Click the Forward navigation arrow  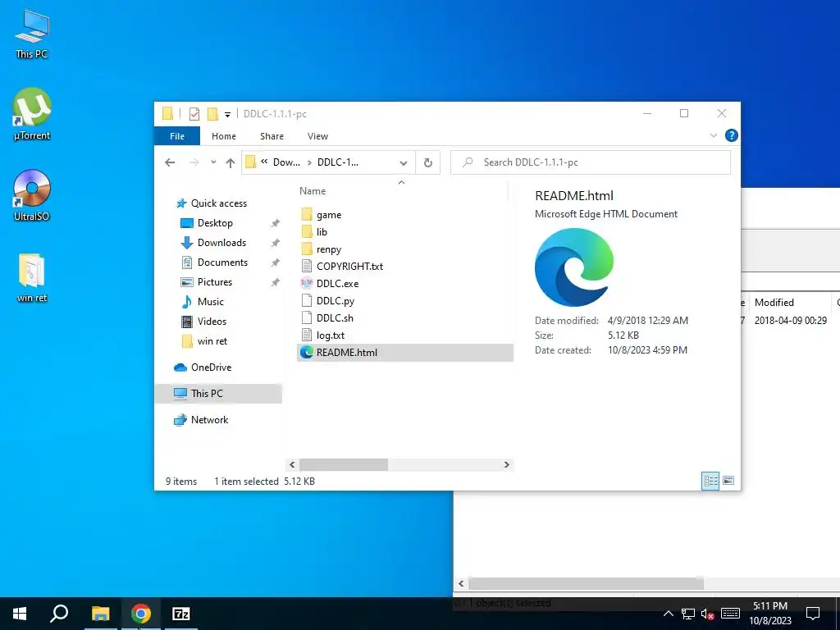click(x=194, y=162)
